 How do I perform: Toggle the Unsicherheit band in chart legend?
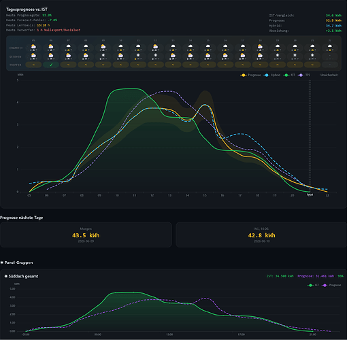(x=329, y=75)
